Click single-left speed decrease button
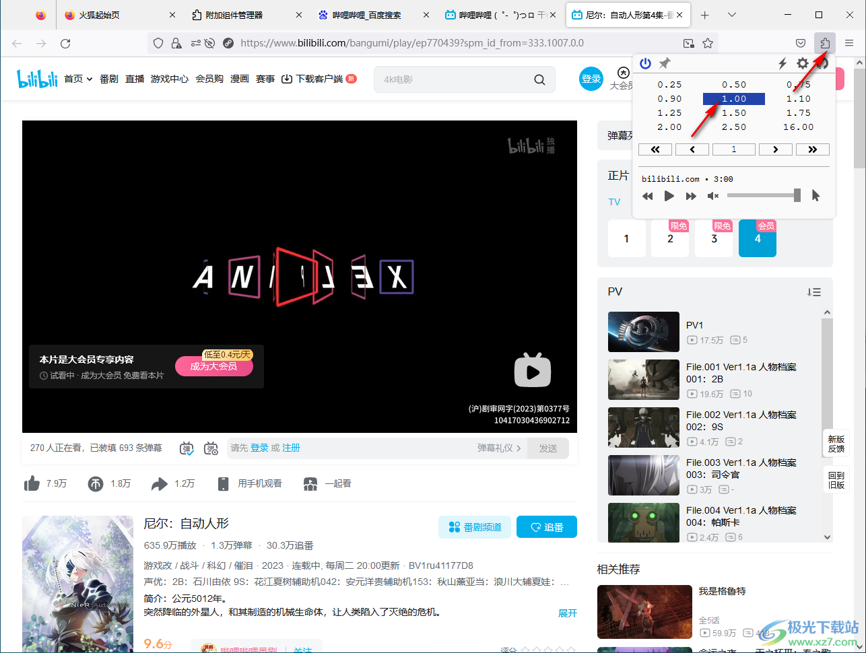The width and height of the screenshot is (866, 653). tap(692, 149)
